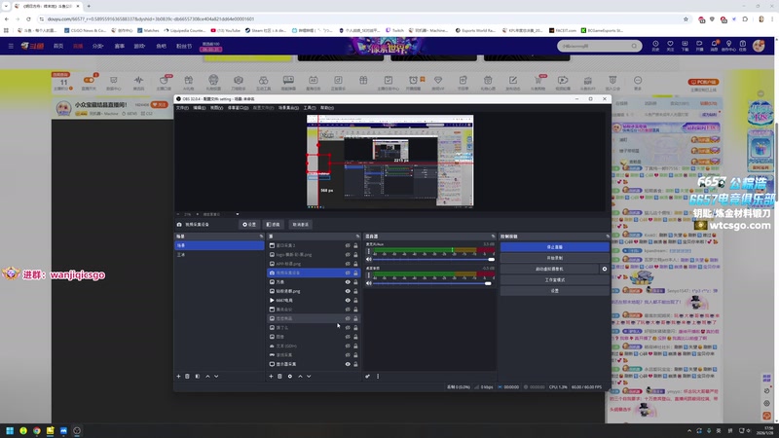Viewport: 779px width, 438px height.
Task: Show the logo png source via its eye icon
Action: coord(348,255)
